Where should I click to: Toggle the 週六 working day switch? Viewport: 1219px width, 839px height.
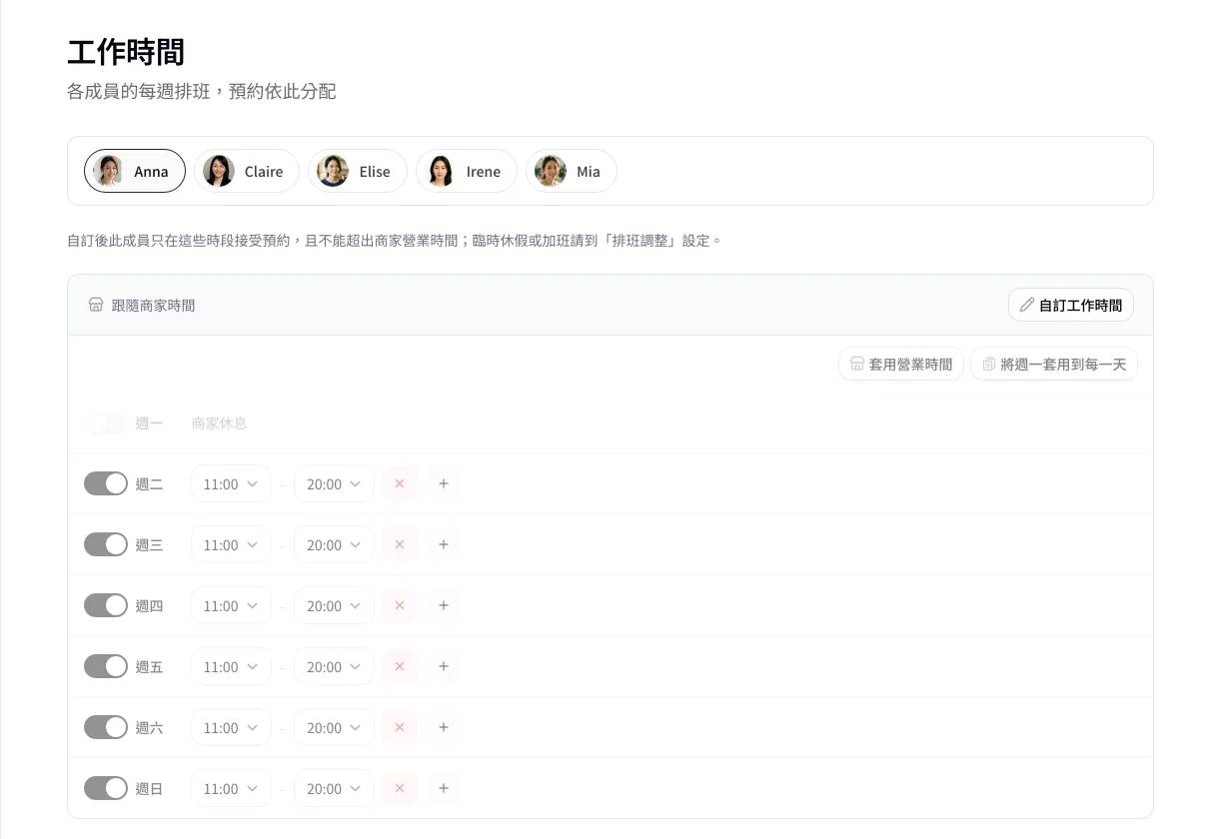coord(106,727)
